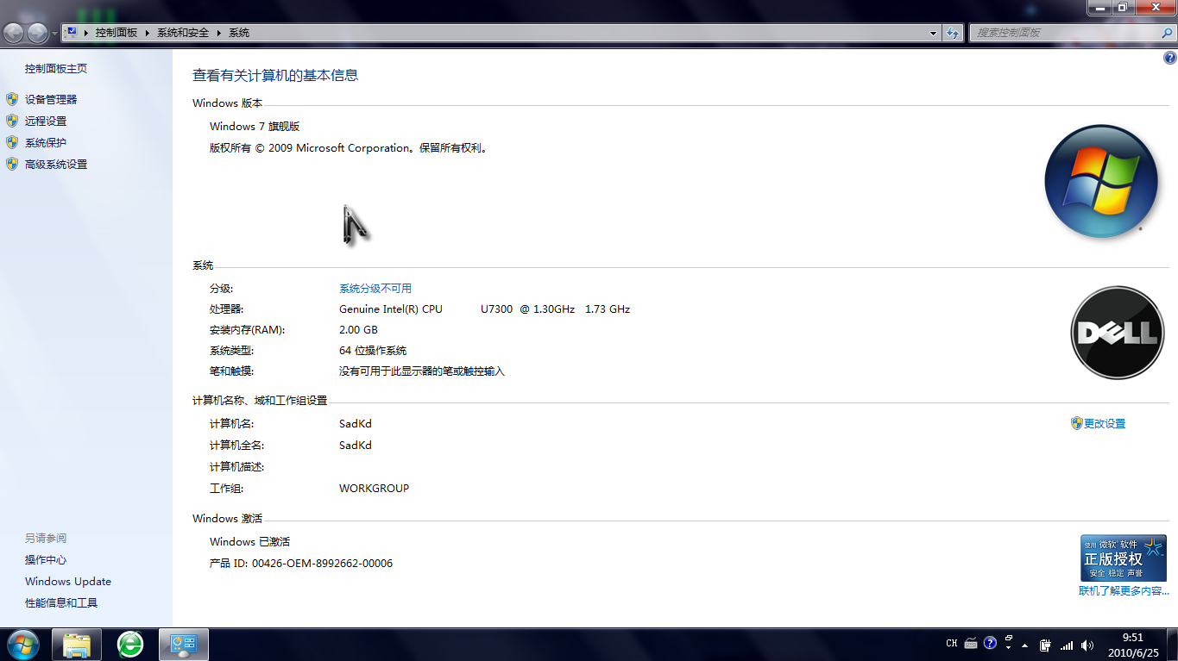Open 控制面板主页 in the left sidebar

(56, 69)
